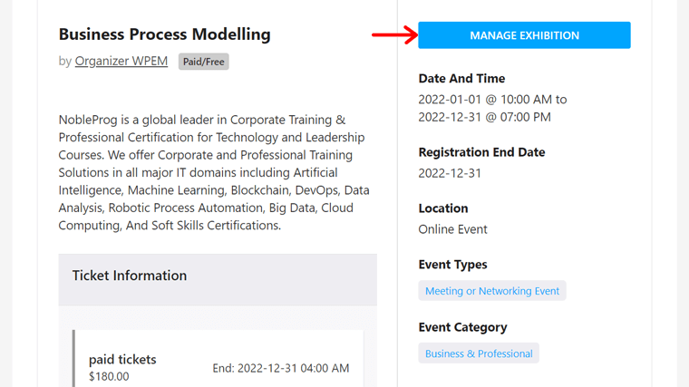Select the Meeting or Networking Event tag
This screenshot has width=689, height=387.
coord(492,291)
